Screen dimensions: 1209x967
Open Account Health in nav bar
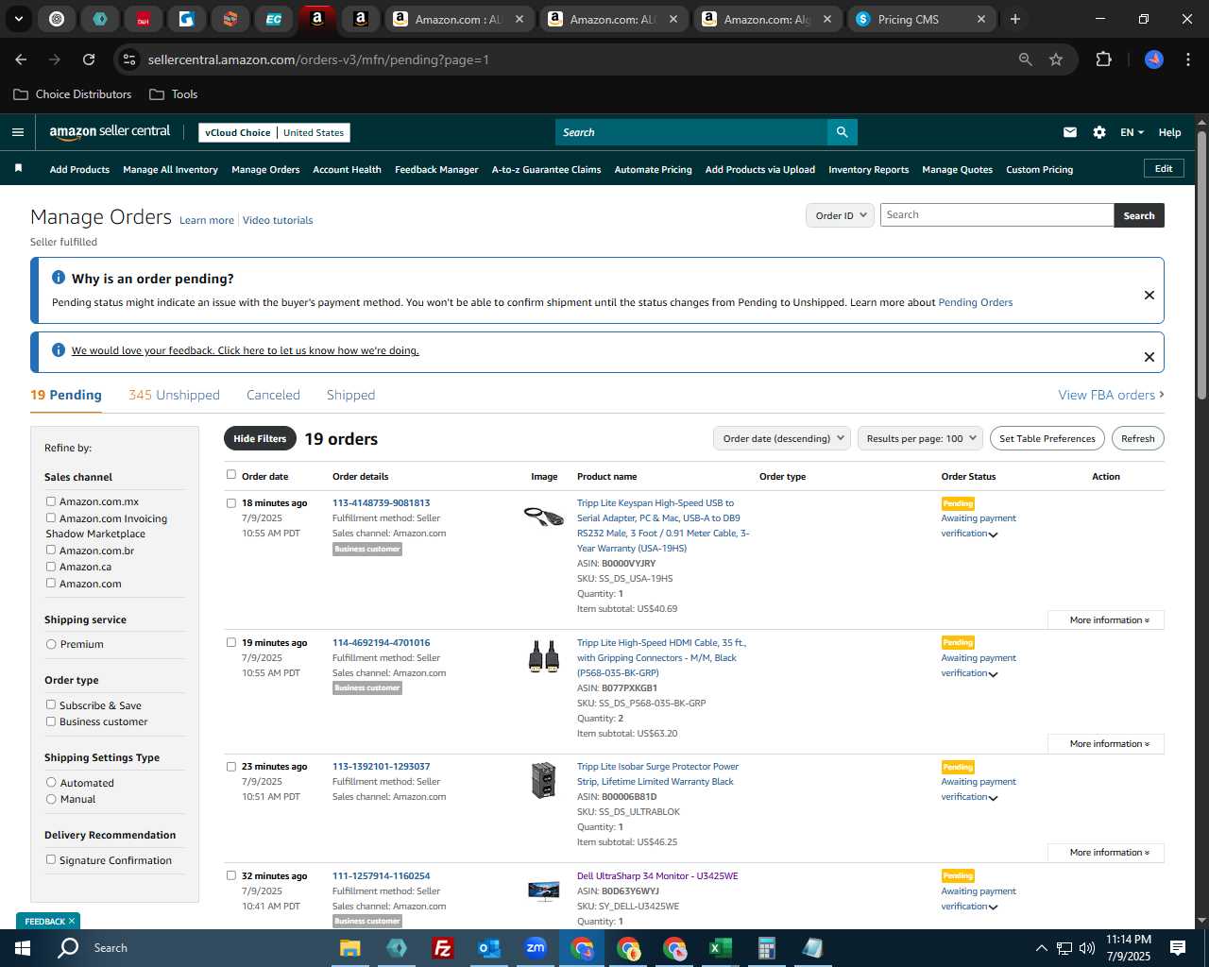tap(347, 170)
